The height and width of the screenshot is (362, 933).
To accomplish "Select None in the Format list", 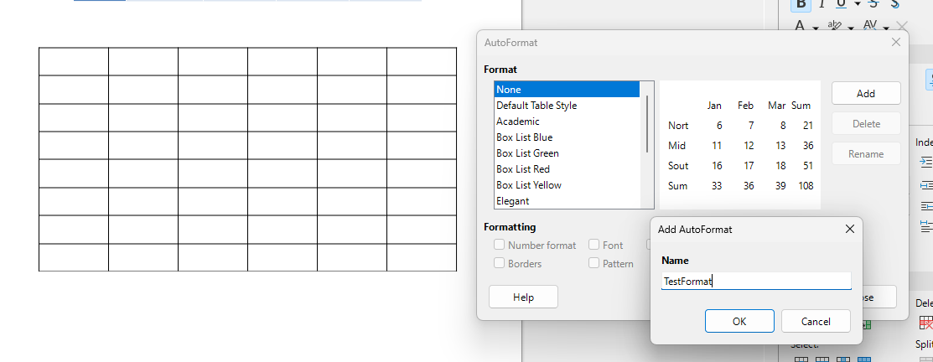I will point(567,90).
